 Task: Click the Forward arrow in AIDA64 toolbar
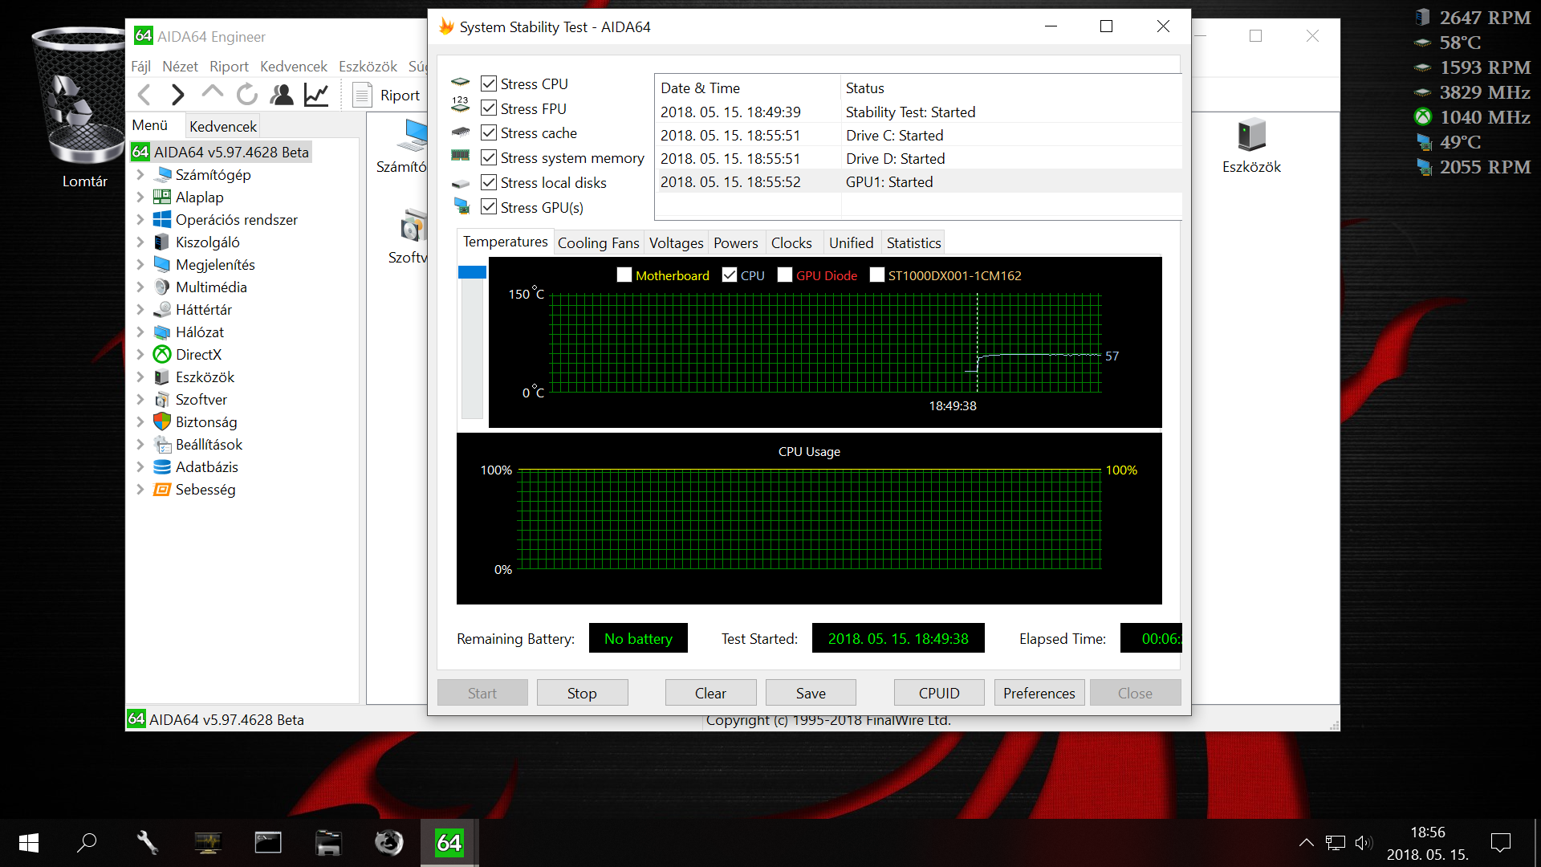[x=178, y=95]
